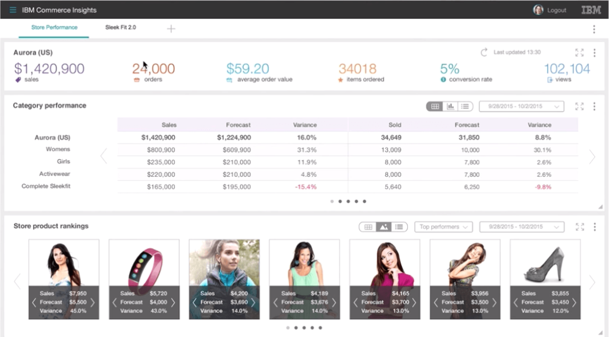Refresh the Aurora (US) summary data
The height and width of the screenshot is (337, 609).
coord(484,52)
